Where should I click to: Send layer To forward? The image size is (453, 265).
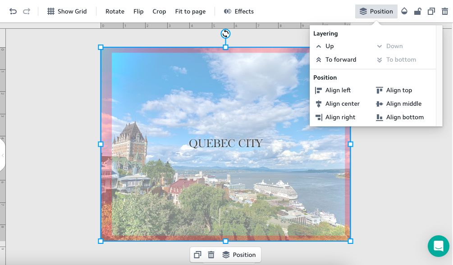(336, 60)
